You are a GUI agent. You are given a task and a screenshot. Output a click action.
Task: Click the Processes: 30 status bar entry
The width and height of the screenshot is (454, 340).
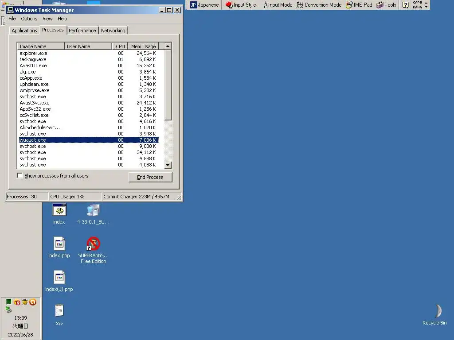27,197
